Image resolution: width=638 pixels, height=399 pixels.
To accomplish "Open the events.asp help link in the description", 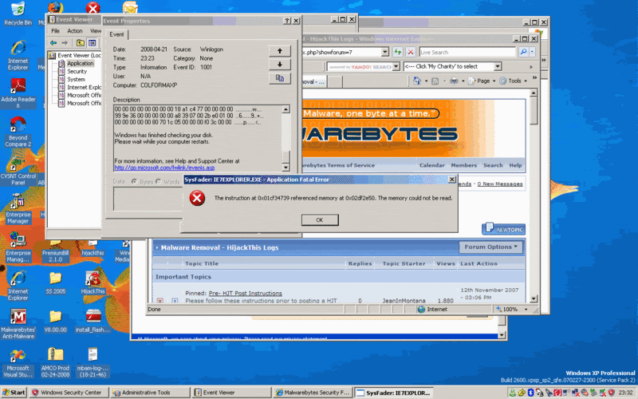I will 164,168.
